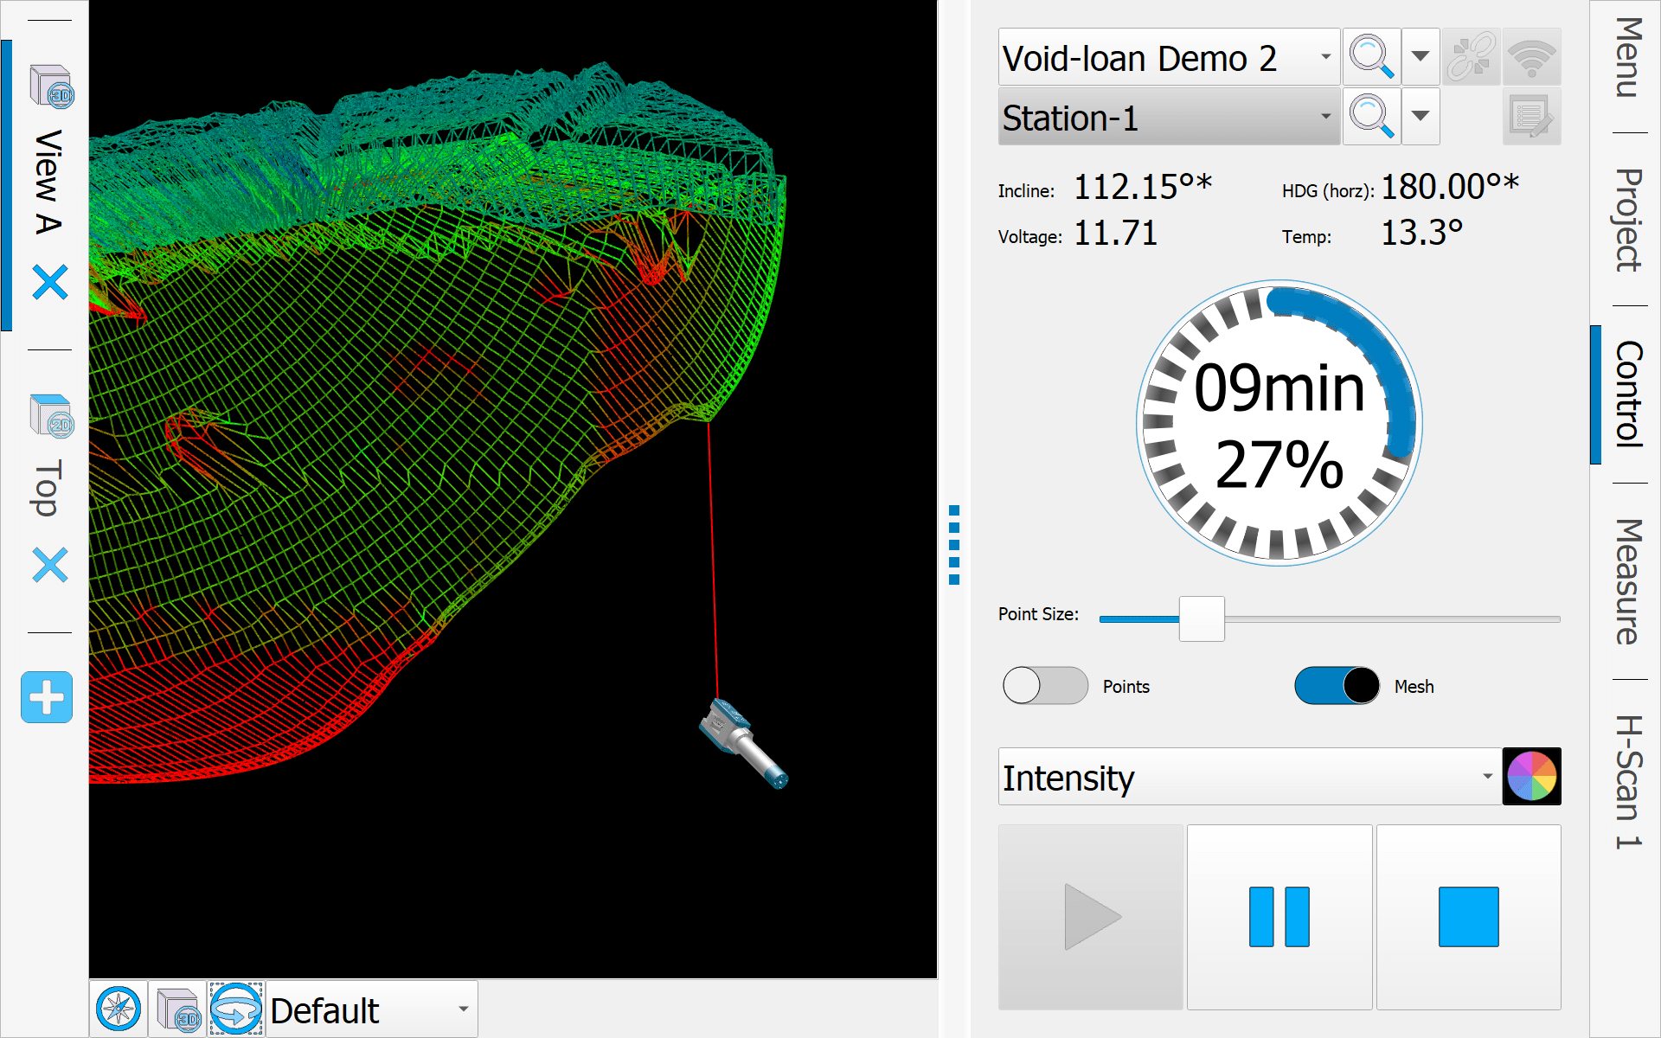The width and height of the screenshot is (1661, 1038).
Task: Click the station search magnifier icon
Action: pyautogui.click(x=1371, y=116)
